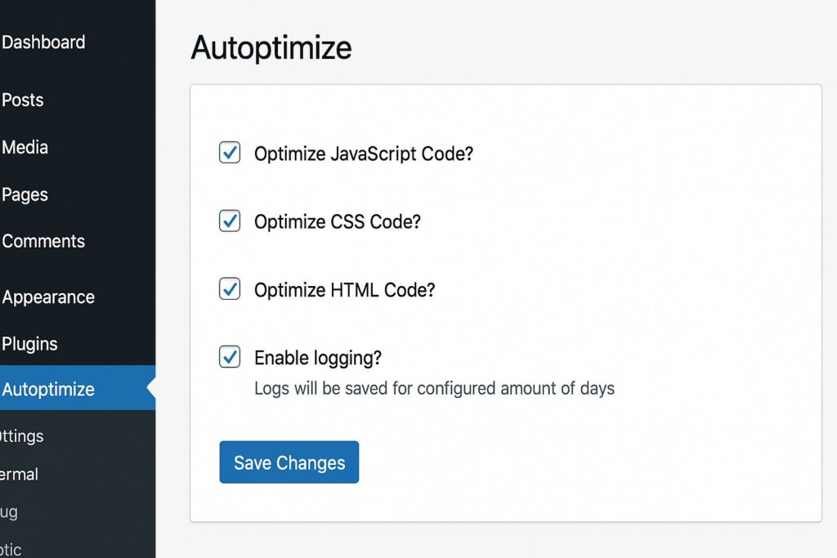Open the Media library menu item
837x558 pixels.
25,148
